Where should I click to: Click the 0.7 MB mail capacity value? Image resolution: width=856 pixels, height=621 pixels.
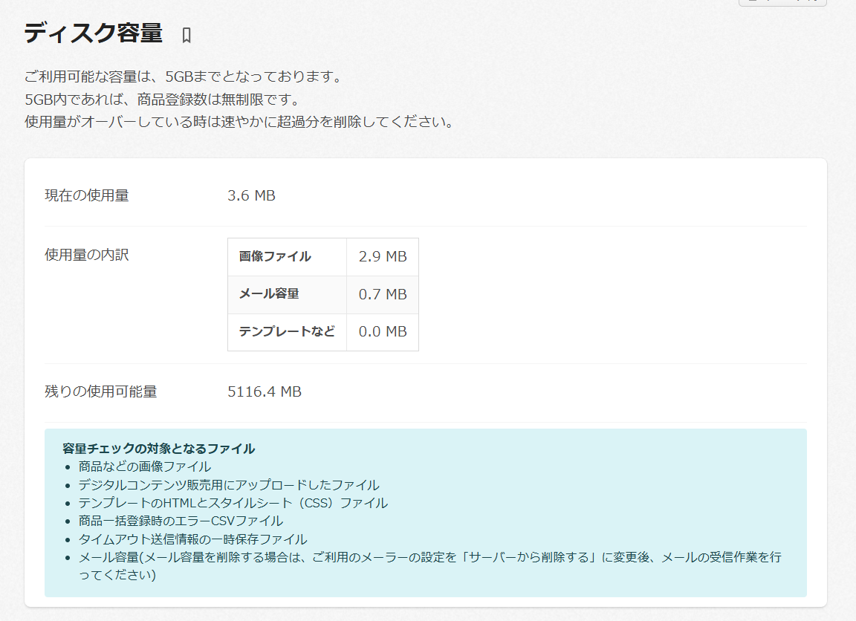[382, 294]
